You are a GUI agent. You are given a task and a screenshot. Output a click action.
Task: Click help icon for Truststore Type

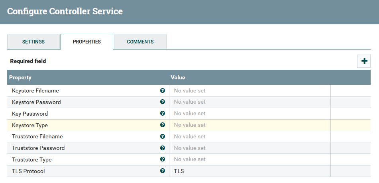click(x=163, y=159)
